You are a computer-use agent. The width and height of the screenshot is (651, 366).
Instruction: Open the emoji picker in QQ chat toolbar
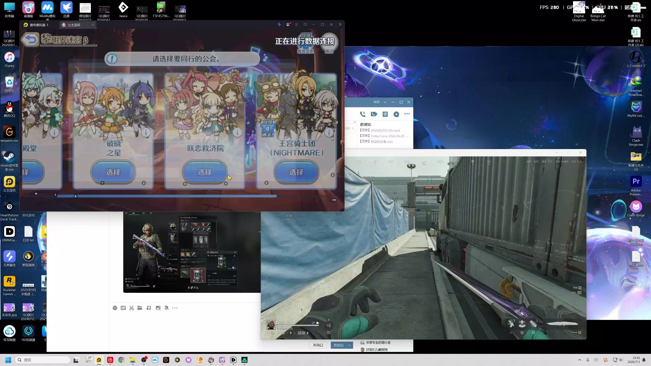(x=115, y=308)
